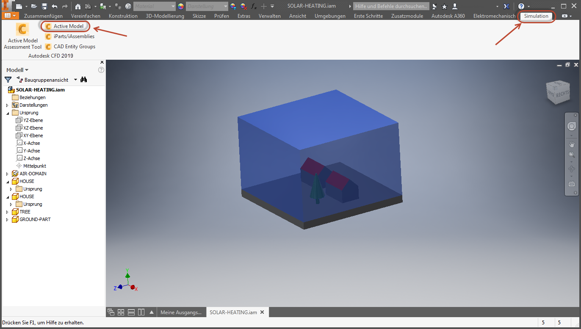Viewport: 581px width, 329px height.
Task: Select the X-Achse axis in browser
Action: click(x=28, y=143)
